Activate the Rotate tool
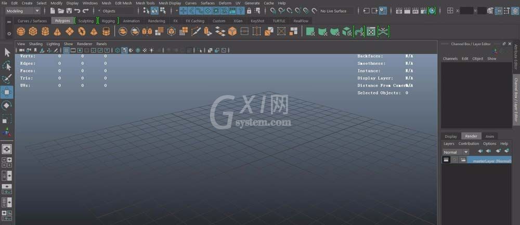This screenshot has width=520, height=225. 7,105
